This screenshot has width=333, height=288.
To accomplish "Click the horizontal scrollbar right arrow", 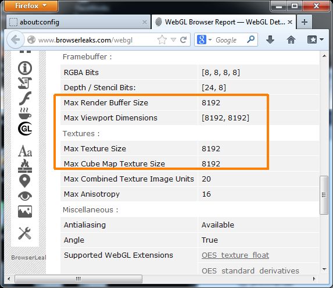I will pyautogui.click(x=314, y=279).
